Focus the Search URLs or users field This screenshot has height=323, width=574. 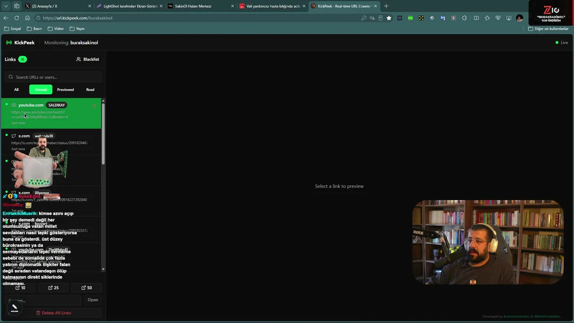pyautogui.click(x=54, y=77)
